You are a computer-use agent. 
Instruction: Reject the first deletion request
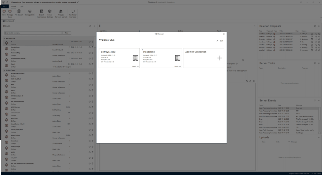[x=319, y=33]
